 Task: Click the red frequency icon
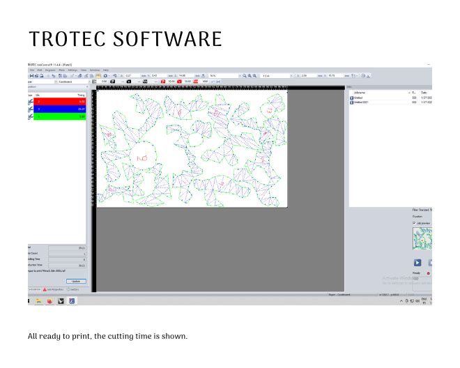tap(196, 82)
